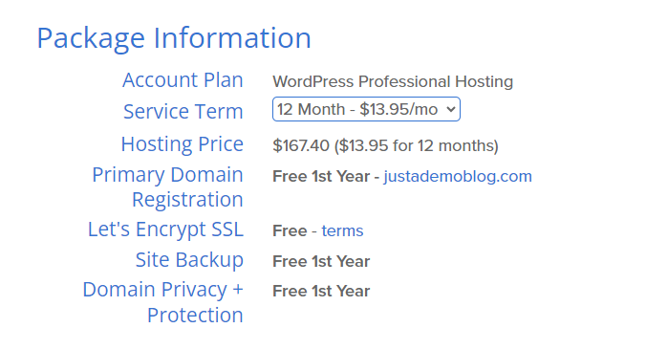
Task: Click Free 1st Year next to Domain Privacy
Action: pyautogui.click(x=321, y=291)
